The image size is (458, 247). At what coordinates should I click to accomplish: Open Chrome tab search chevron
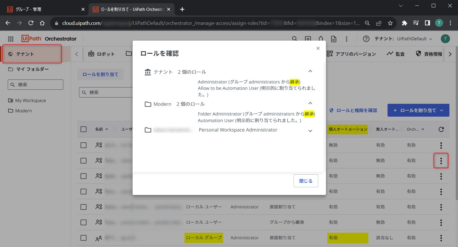click(401, 6)
